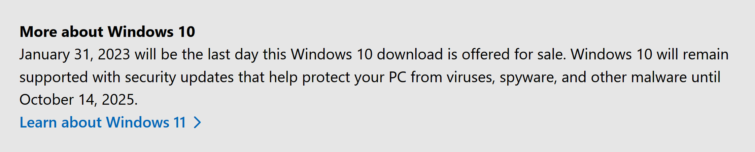Click the word More in the bold heading
This screenshot has width=755, height=152.
click(x=38, y=32)
